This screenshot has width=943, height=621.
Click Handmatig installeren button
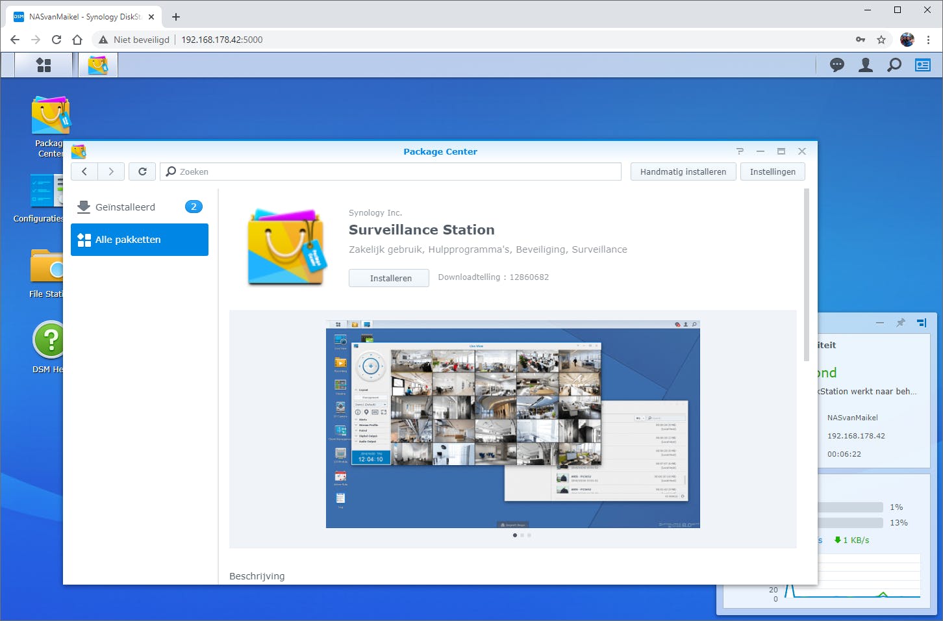683,171
